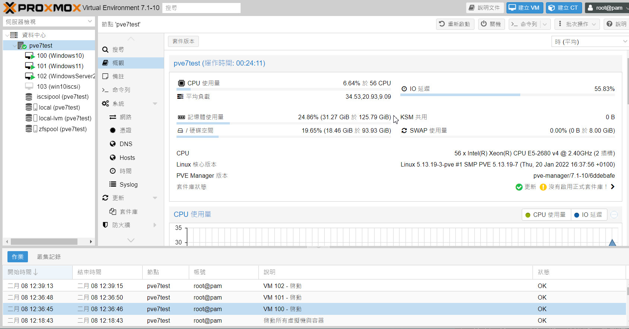Click the Syslog list icon

[x=113, y=184]
